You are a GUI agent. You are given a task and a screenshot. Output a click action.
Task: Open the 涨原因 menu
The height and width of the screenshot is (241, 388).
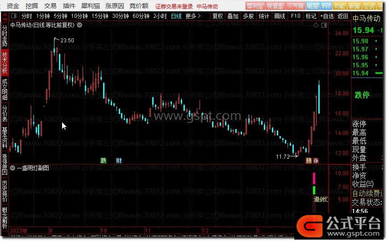point(115,6)
